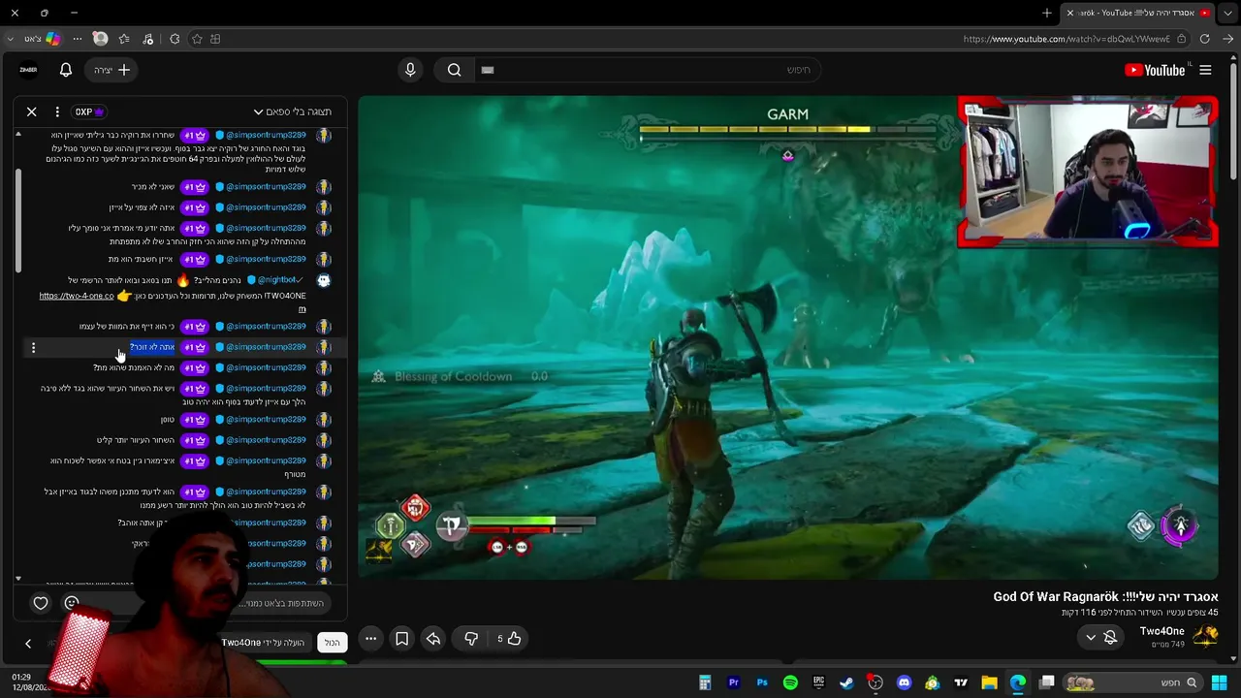The width and height of the screenshot is (1241, 698).
Task: Select the uploaded by Two4One chip
Action: coord(263,643)
